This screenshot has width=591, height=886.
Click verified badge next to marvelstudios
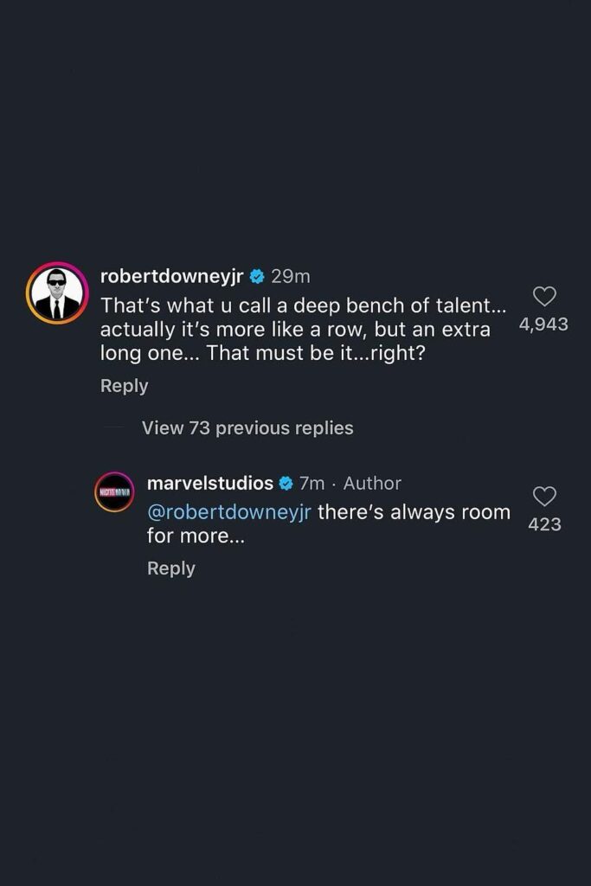(x=286, y=483)
